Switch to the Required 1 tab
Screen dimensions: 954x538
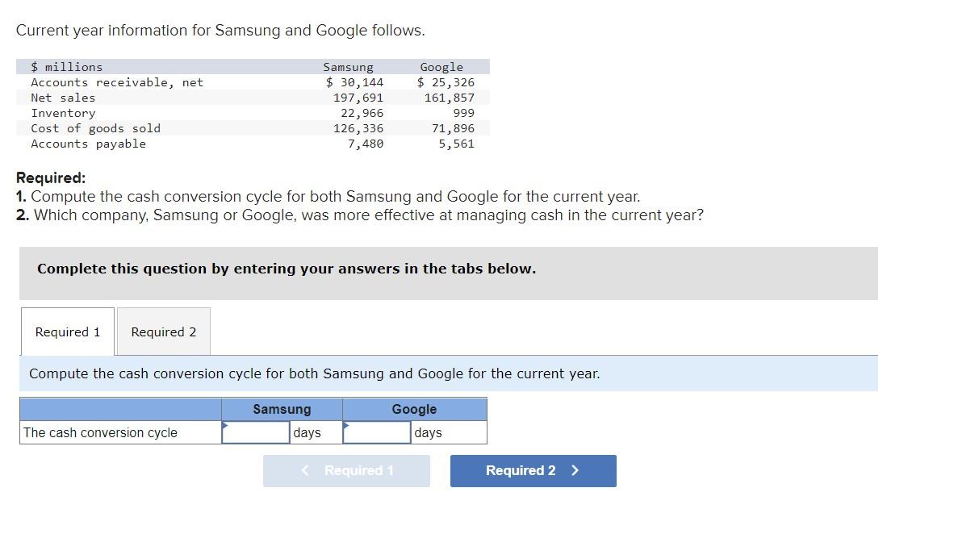[x=67, y=332]
